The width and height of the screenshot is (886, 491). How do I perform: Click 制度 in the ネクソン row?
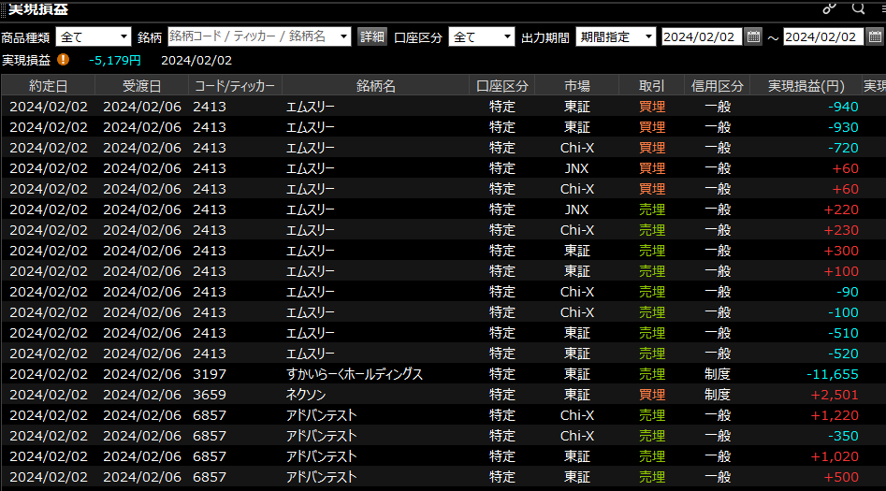[717, 395]
